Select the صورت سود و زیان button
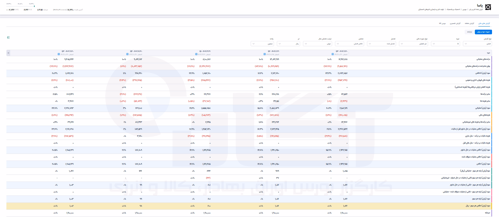Screen dimensions: 499x217 [x=483, y=32]
